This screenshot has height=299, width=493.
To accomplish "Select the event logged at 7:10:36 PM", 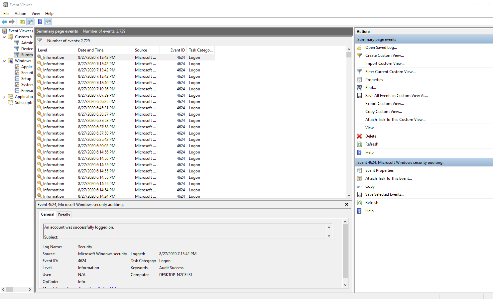I will pos(125,89).
